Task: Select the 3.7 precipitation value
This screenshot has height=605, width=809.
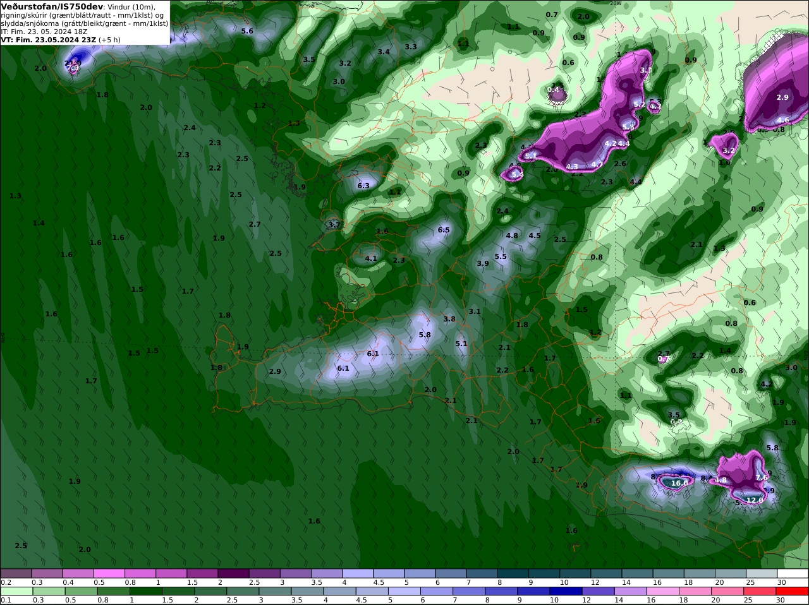Action: point(334,224)
